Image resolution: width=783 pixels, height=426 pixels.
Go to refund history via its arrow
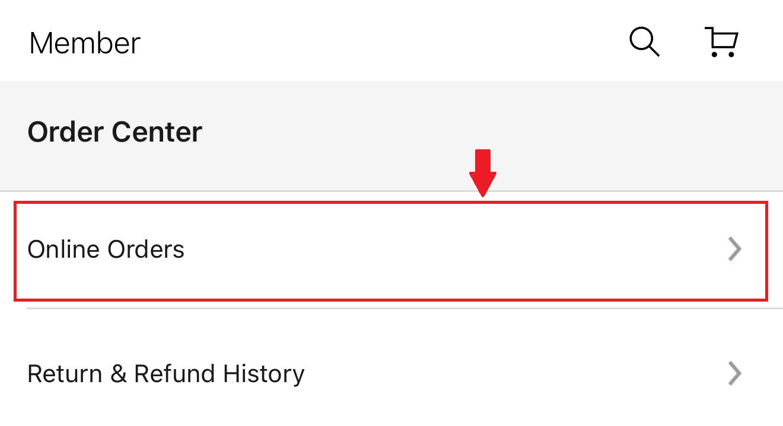pos(734,374)
